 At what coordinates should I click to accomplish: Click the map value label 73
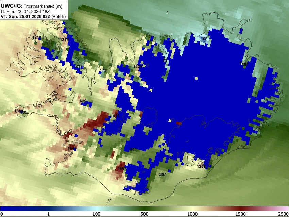click(165, 60)
